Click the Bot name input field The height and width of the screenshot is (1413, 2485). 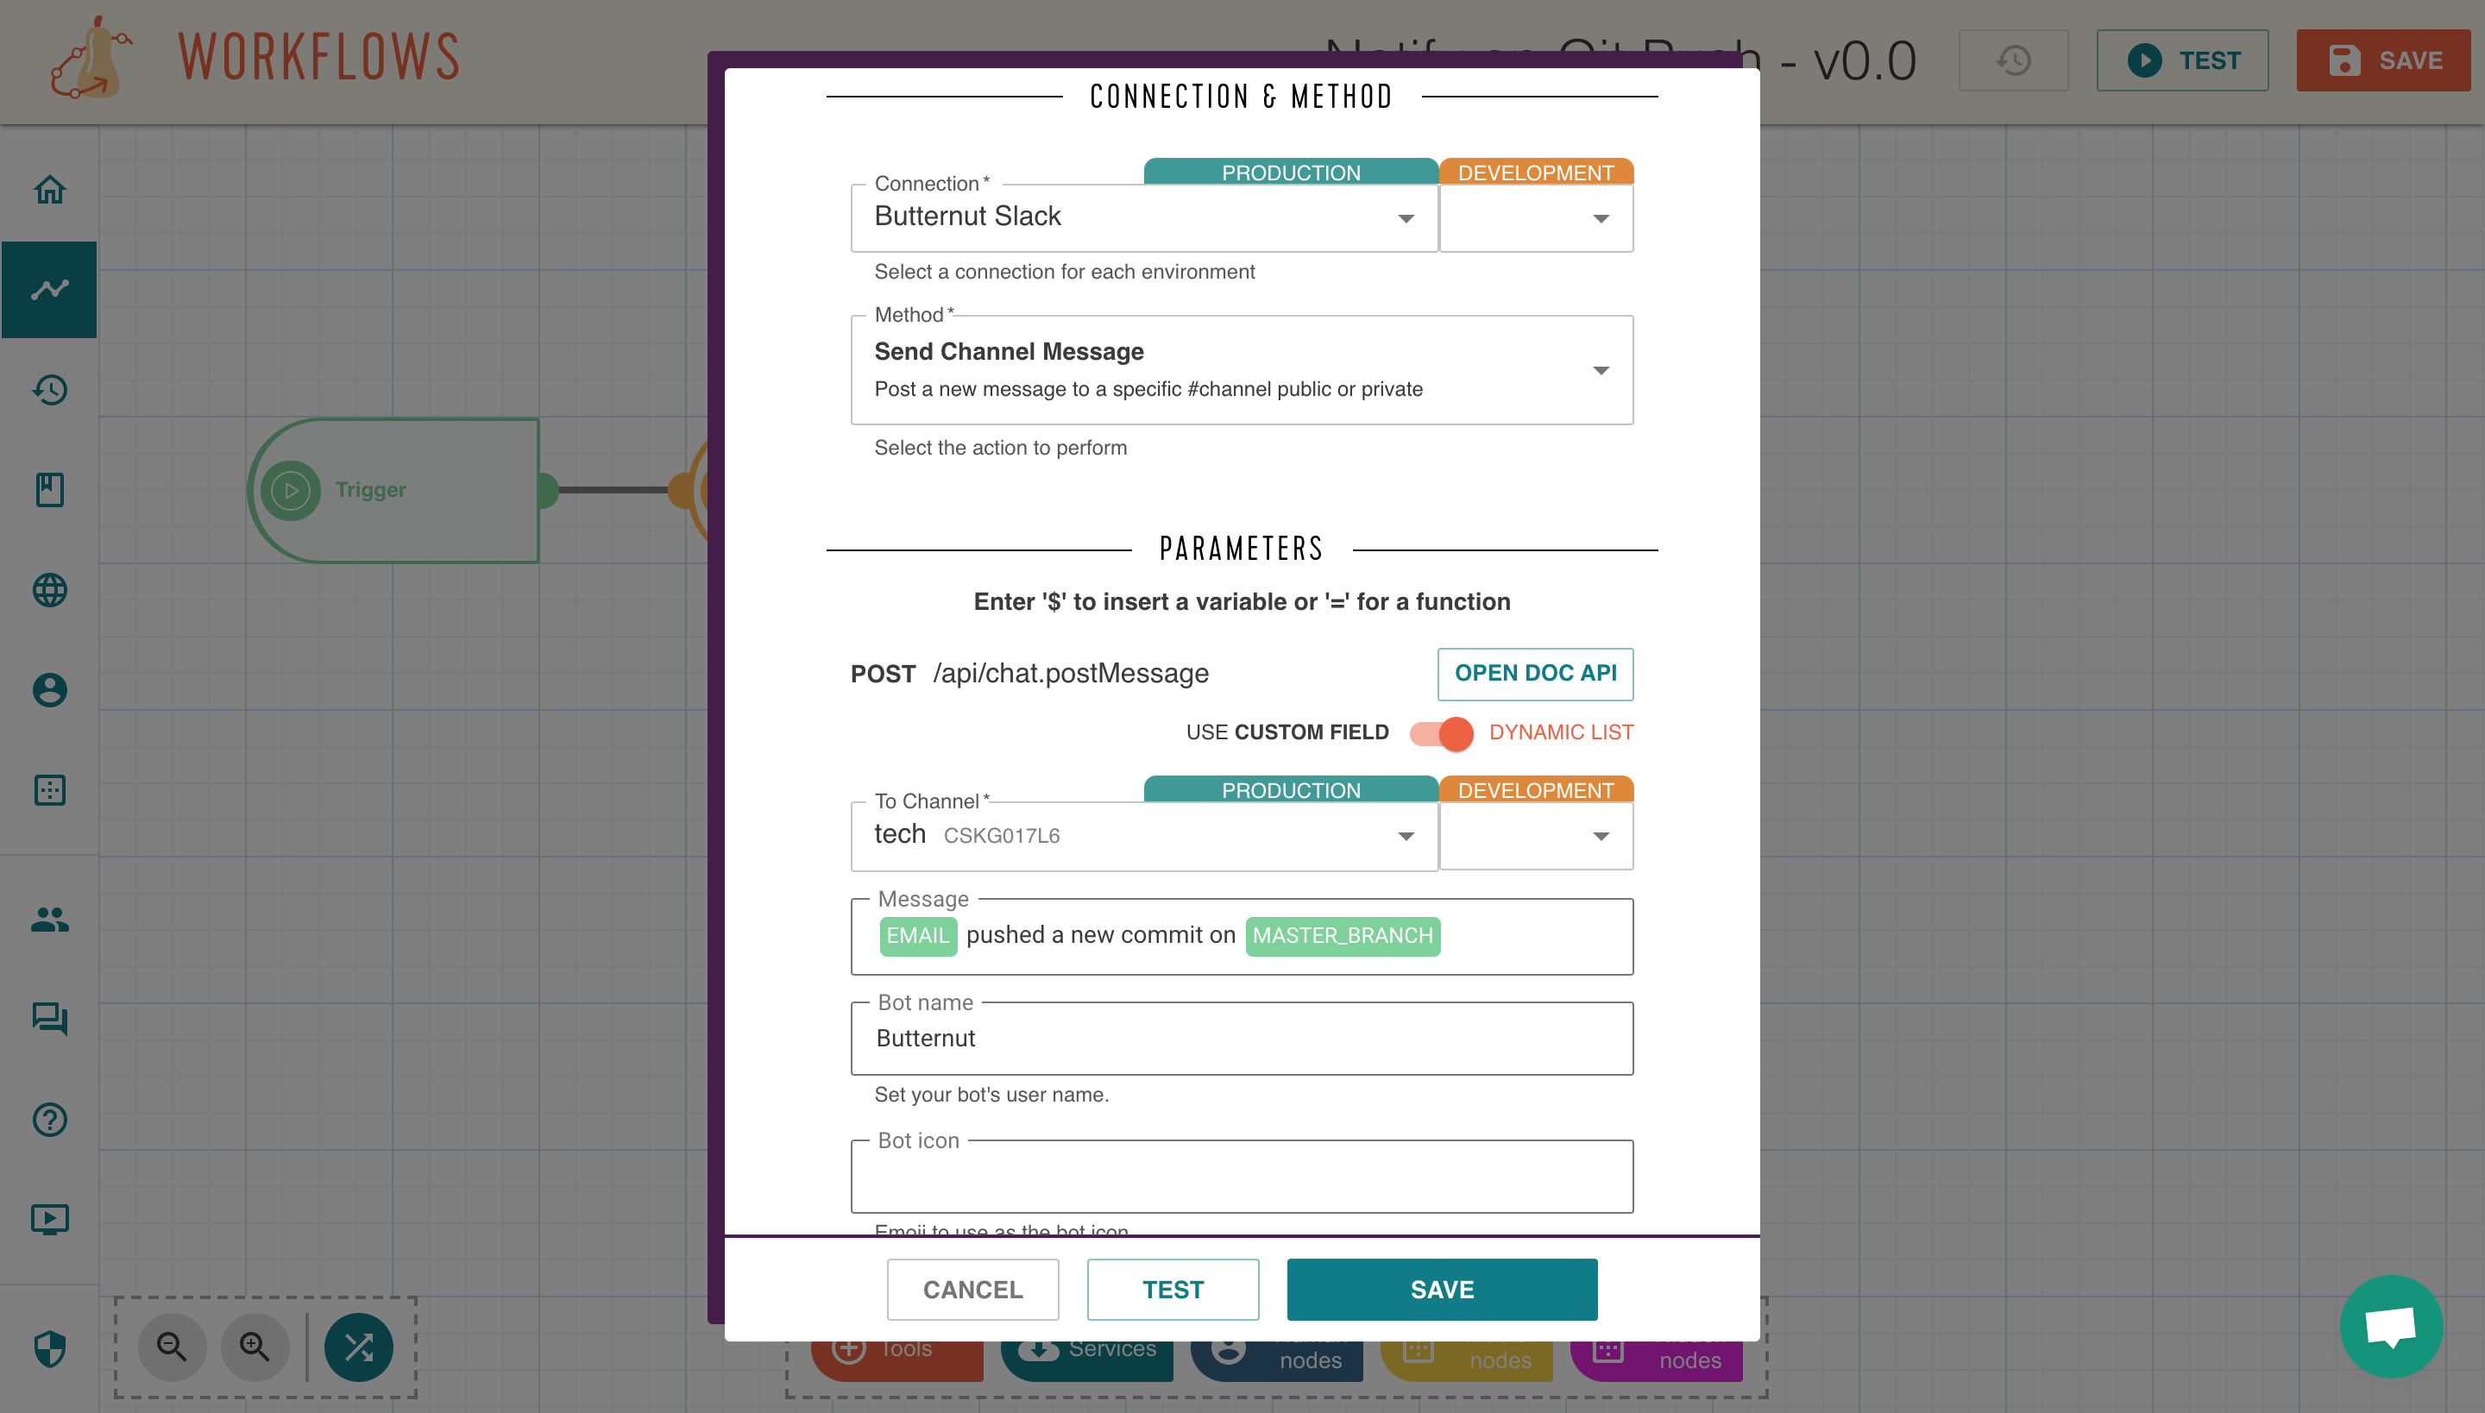coord(1242,1039)
